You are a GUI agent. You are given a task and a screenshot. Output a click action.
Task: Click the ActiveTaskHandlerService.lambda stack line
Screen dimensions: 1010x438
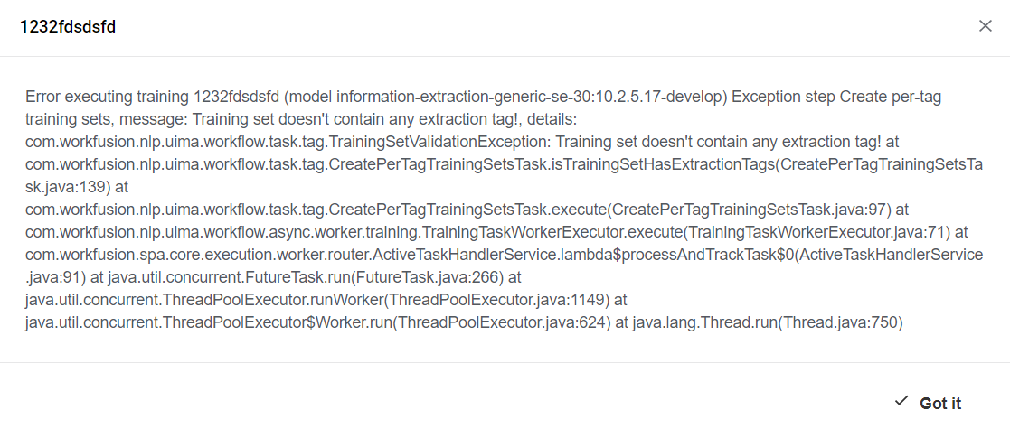(x=505, y=255)
